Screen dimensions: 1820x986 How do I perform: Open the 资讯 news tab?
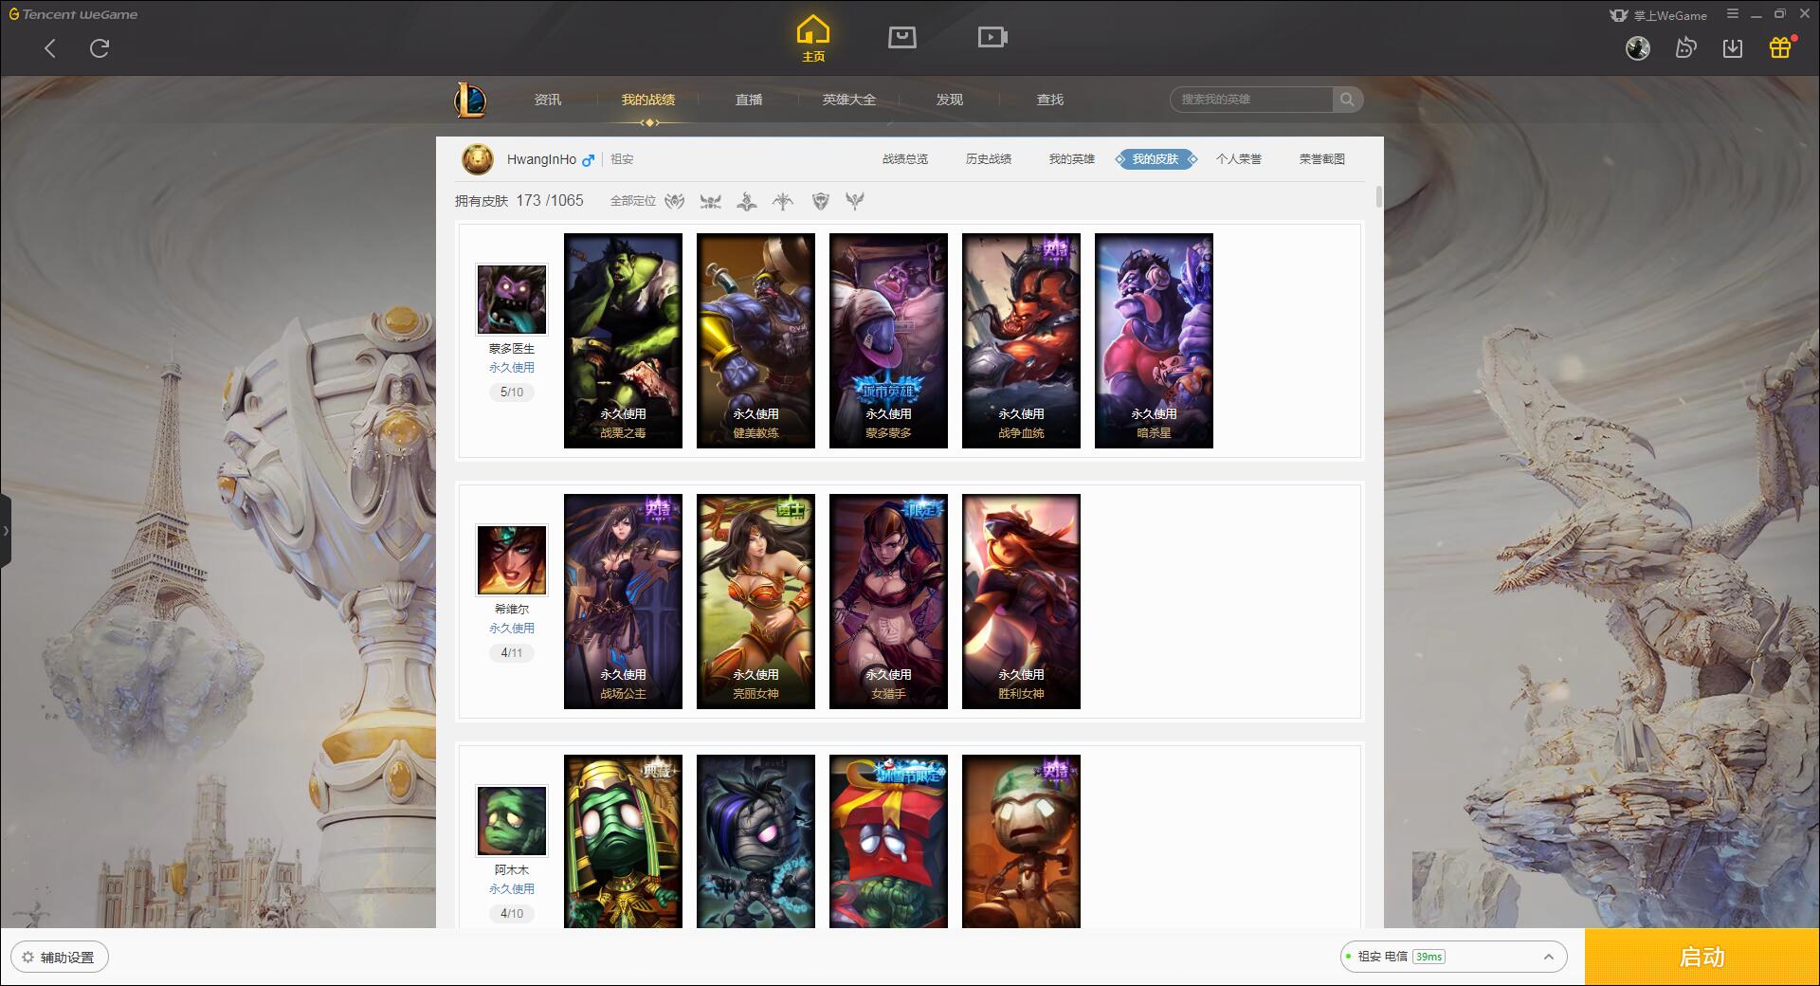click(x=548, y=100)
